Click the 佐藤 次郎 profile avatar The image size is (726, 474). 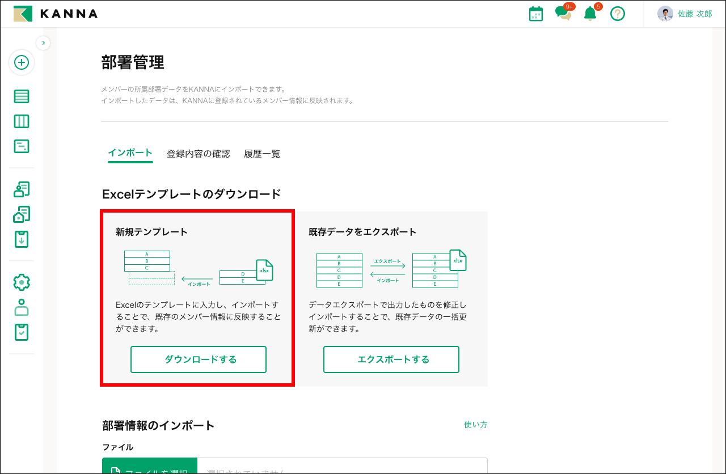[665, 13]
